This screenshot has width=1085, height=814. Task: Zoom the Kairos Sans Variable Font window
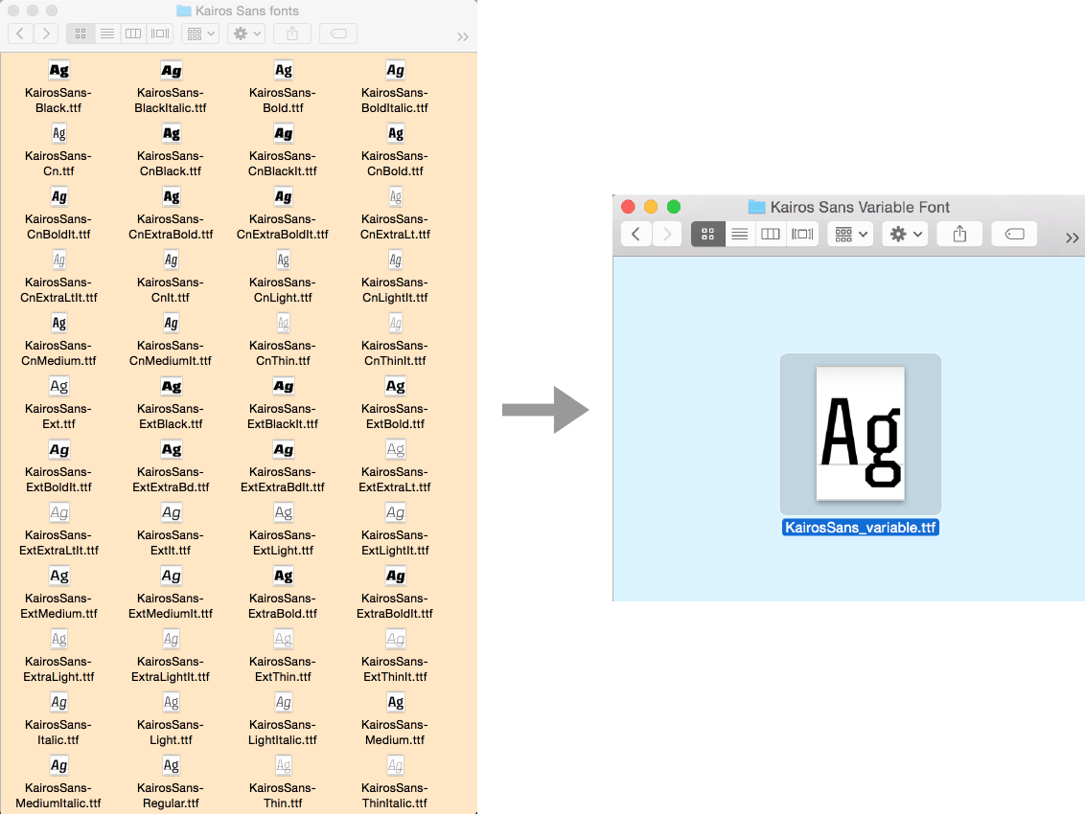coord(674,207)
